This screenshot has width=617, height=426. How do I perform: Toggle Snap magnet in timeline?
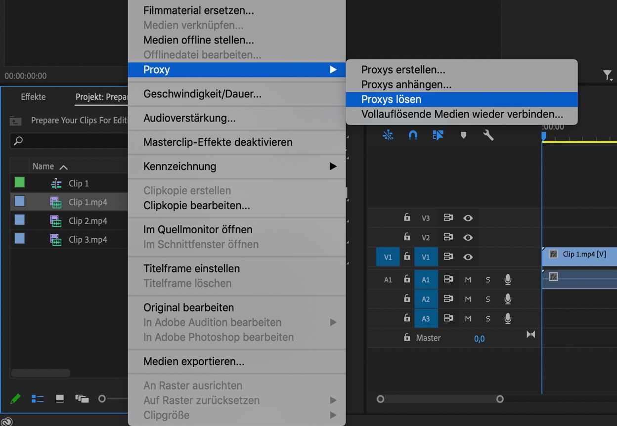coord(413,135)
